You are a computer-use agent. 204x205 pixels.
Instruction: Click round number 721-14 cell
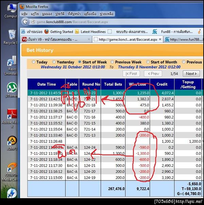[x=89, y=129]
